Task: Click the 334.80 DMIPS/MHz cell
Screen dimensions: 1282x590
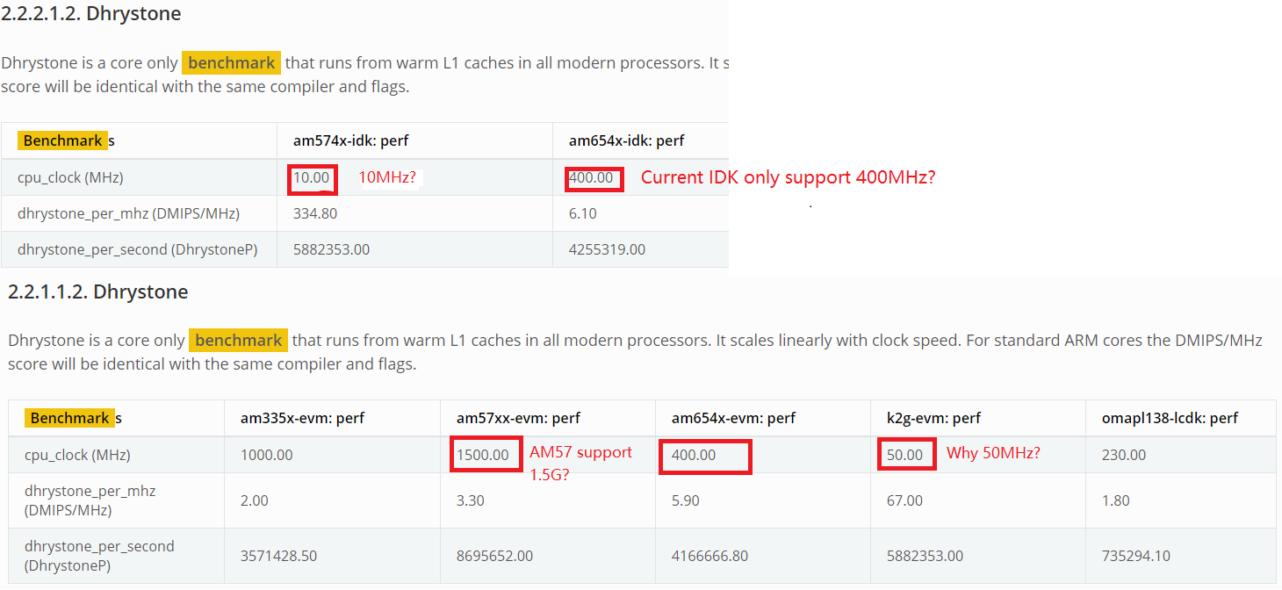Action: pos(315,213)
